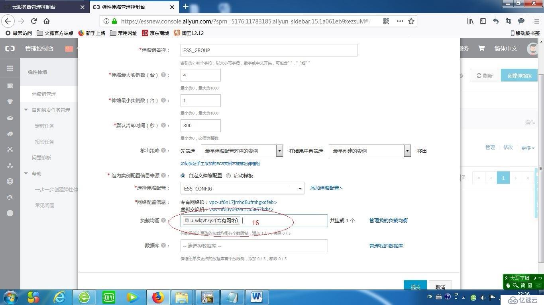
Task: Open the ECS instance removal help link
Action: pyautogui.click(x=220, y=163)
